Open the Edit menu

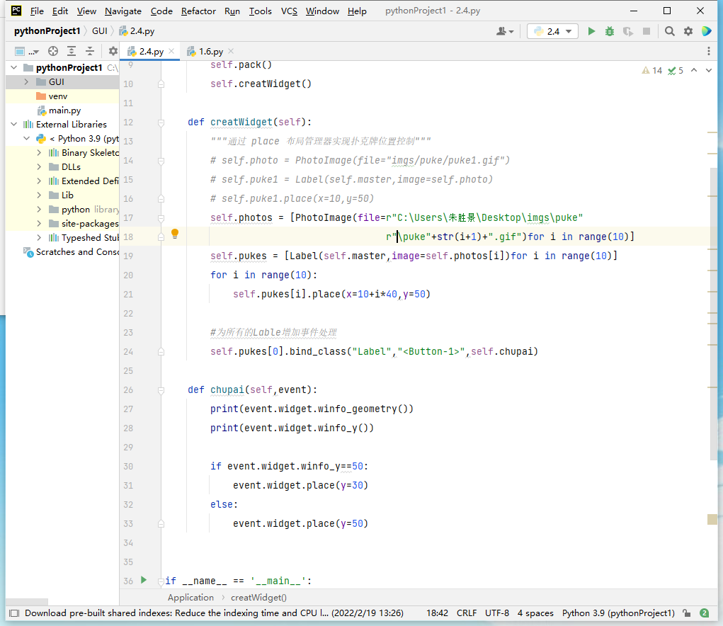pyautogui.click(x=60, y=11)
